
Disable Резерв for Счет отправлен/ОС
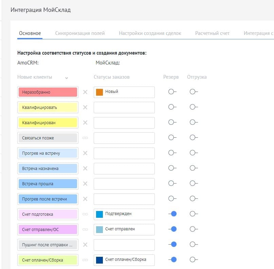[x=172, y=229]
